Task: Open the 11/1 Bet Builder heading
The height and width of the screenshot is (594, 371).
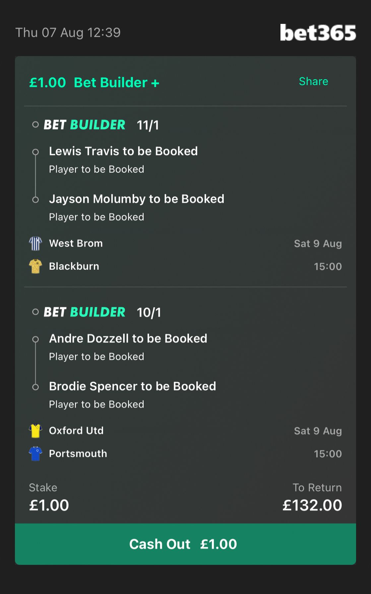Action: (x=101, y=125)
